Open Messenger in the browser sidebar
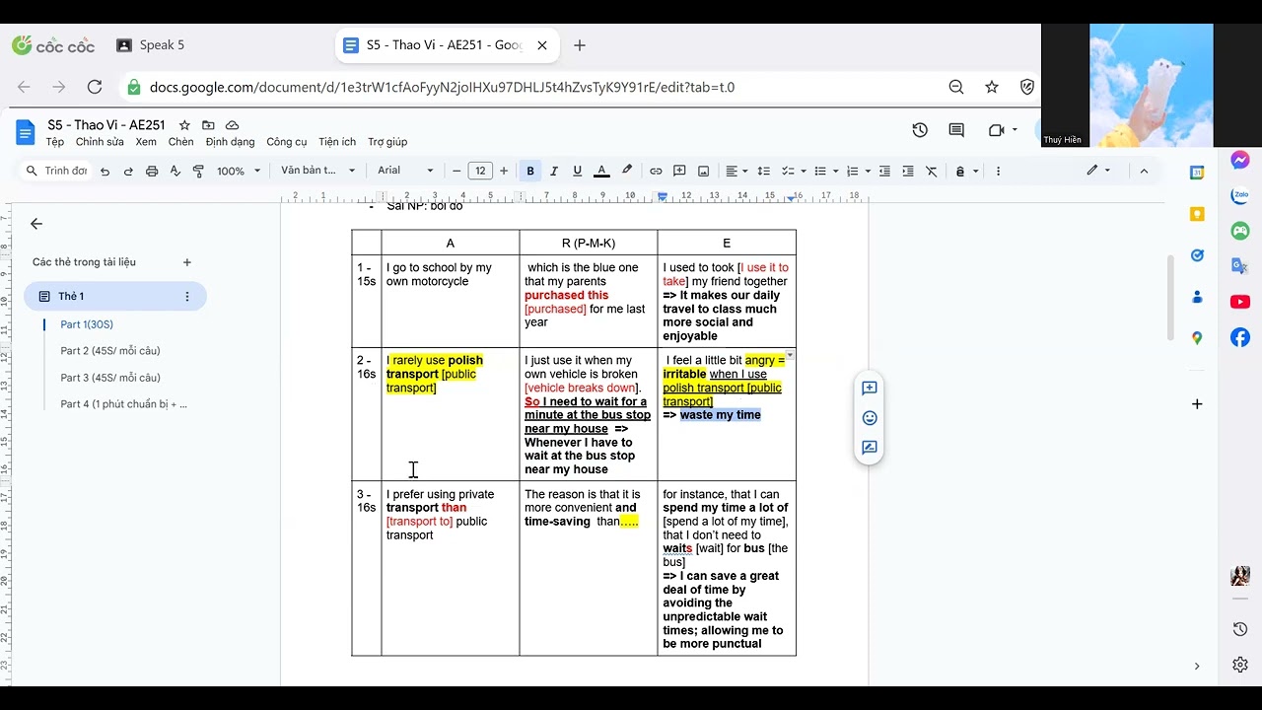 (1240, 160)
